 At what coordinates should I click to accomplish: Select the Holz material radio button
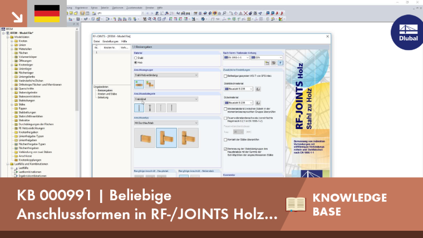(x=136, y=62)
